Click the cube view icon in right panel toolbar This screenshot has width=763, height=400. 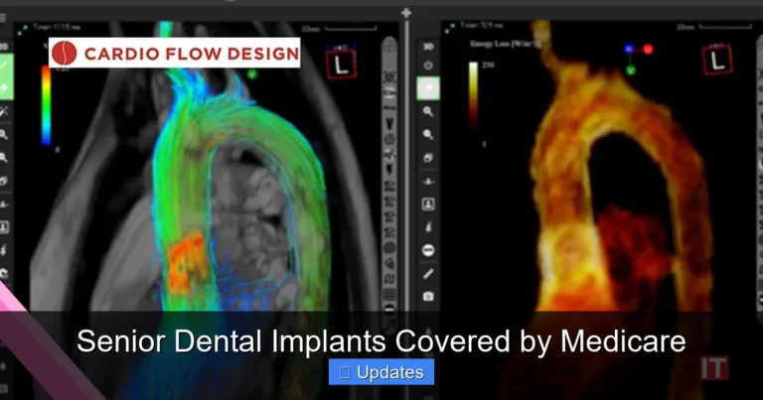[x=428, y=158]
